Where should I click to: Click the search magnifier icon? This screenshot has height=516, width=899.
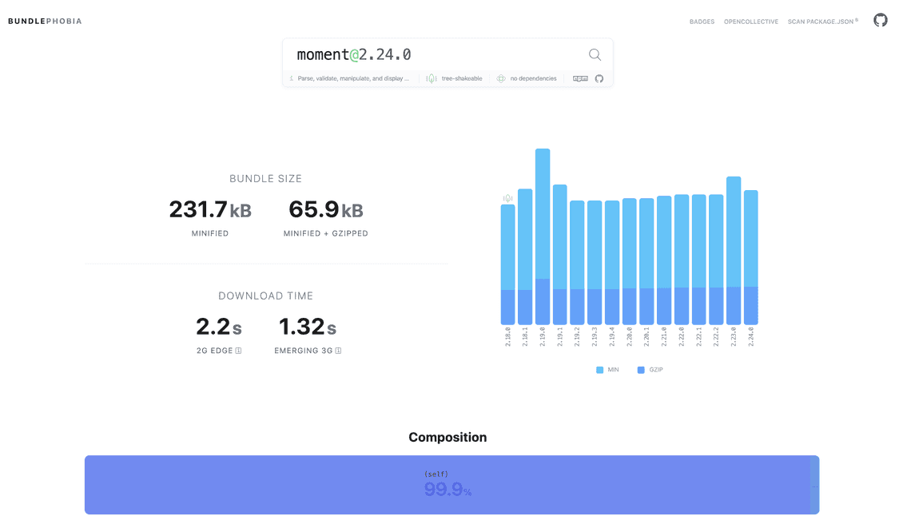595,54
